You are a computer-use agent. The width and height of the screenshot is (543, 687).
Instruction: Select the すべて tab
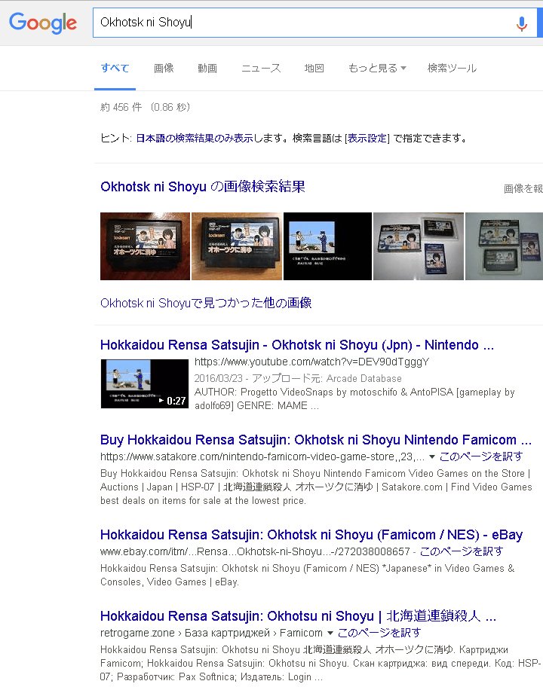coord(115,69)
